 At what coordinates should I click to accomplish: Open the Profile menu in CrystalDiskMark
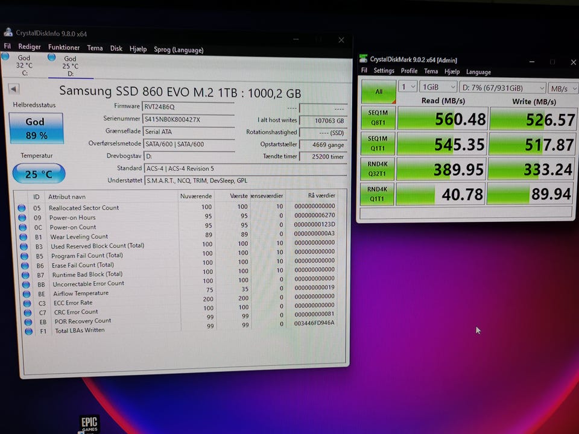[x=409, y=71]
